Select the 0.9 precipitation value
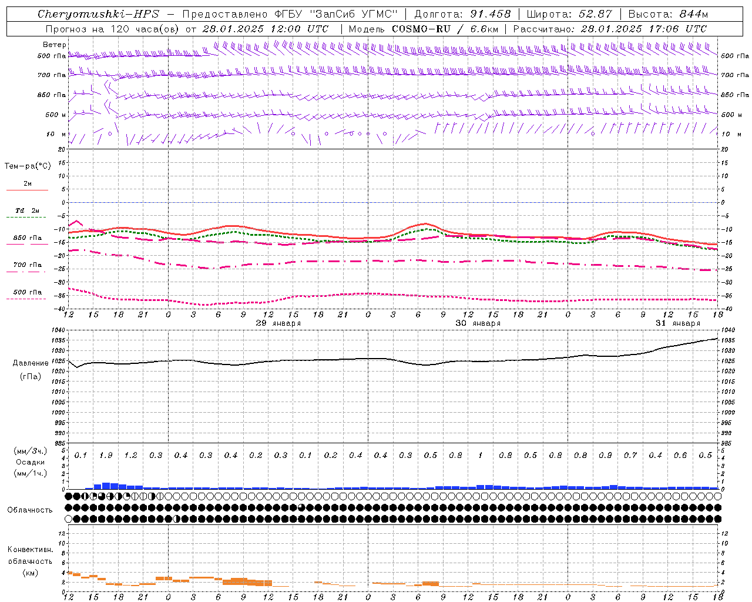The height and width of the screenshot is (602, 752). (x=605, y=456)
